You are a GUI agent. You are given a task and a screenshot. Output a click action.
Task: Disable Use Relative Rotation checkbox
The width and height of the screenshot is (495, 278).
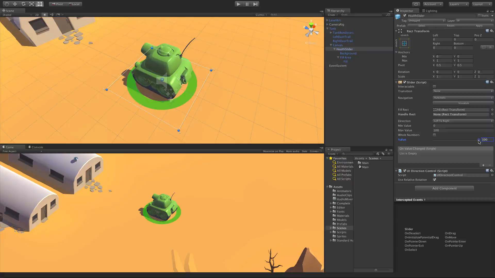click(x=435, y=180)
